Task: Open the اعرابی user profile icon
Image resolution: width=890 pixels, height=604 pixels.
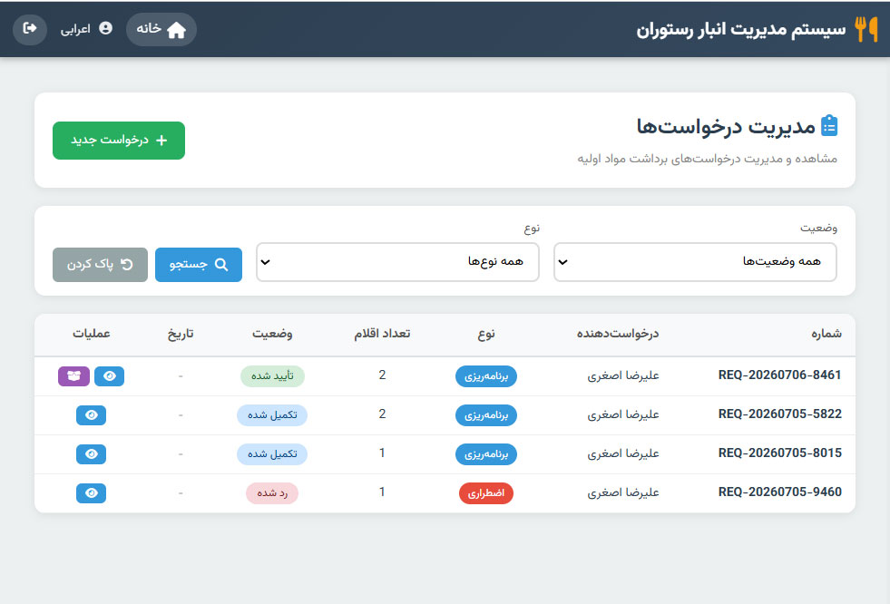Action: (x=105, y=28)
